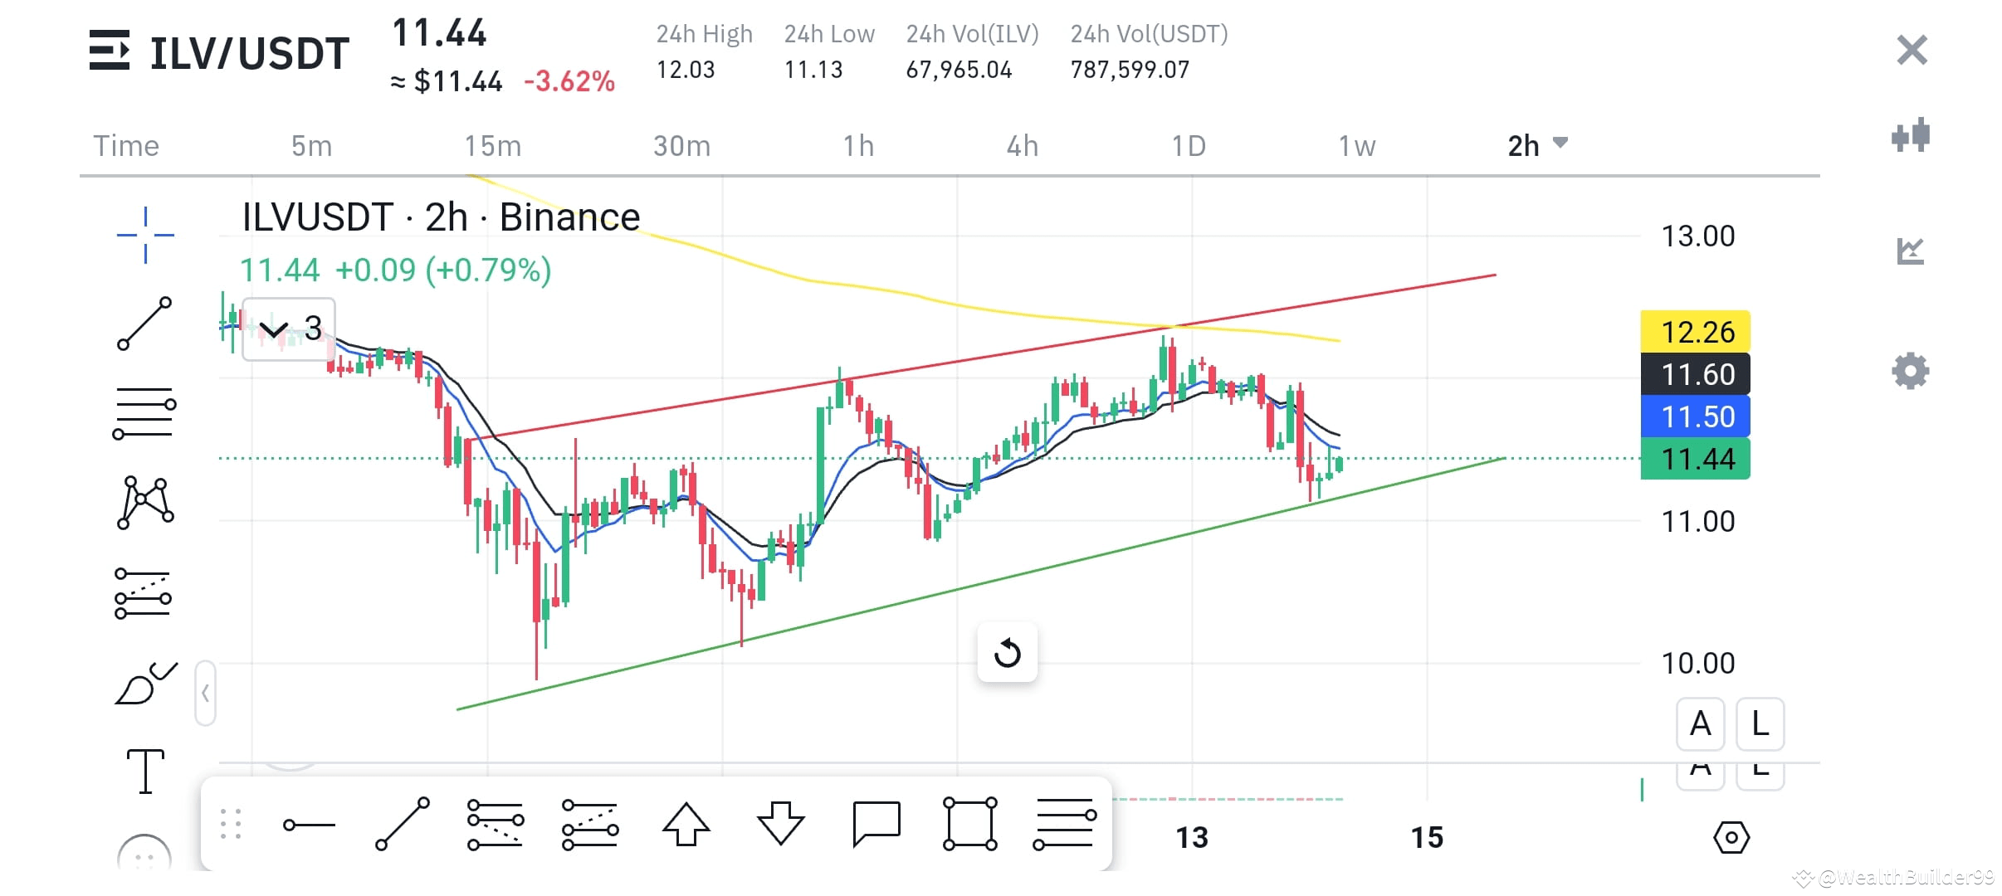Toggle auto scale with the A button

[x=1702, y=724]
